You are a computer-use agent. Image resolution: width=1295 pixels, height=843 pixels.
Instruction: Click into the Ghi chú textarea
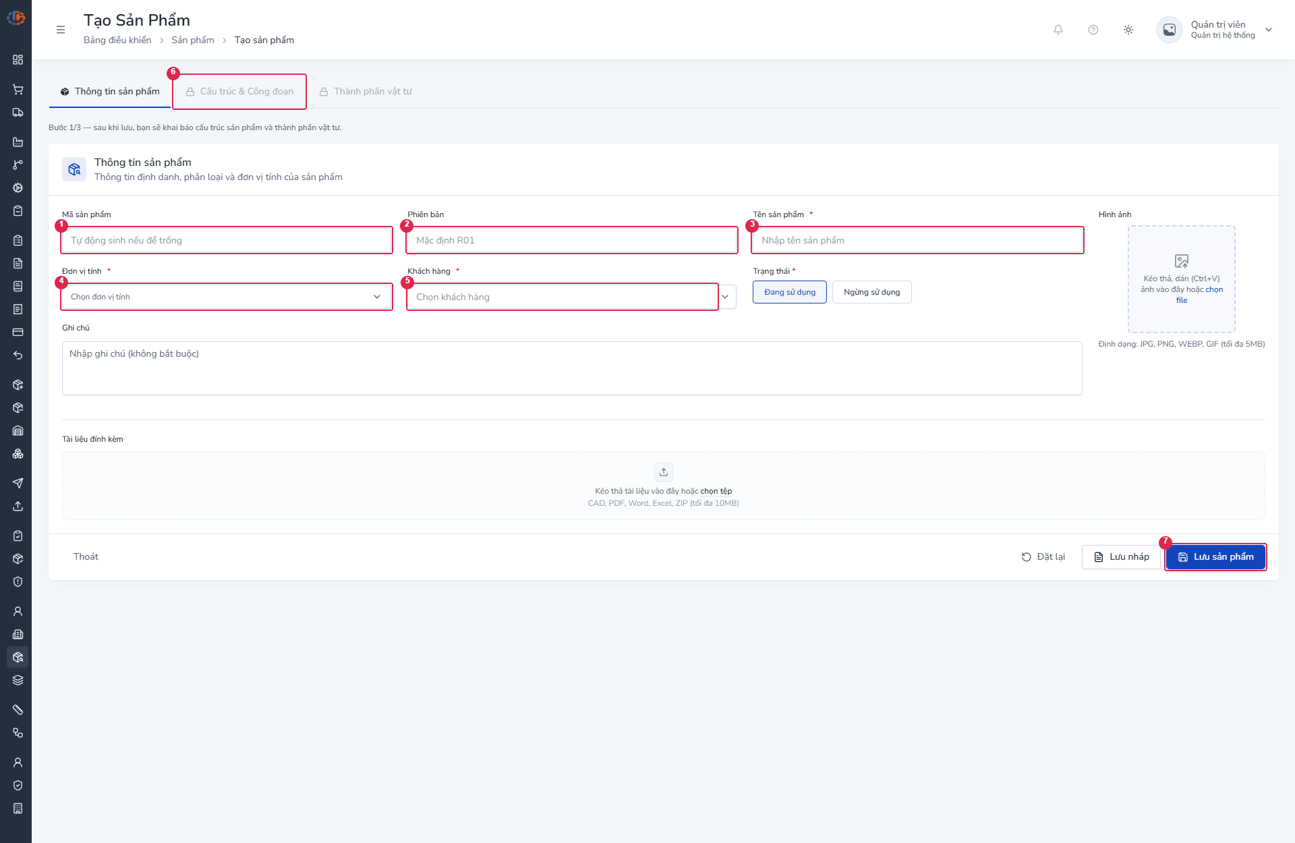(572, 368)
